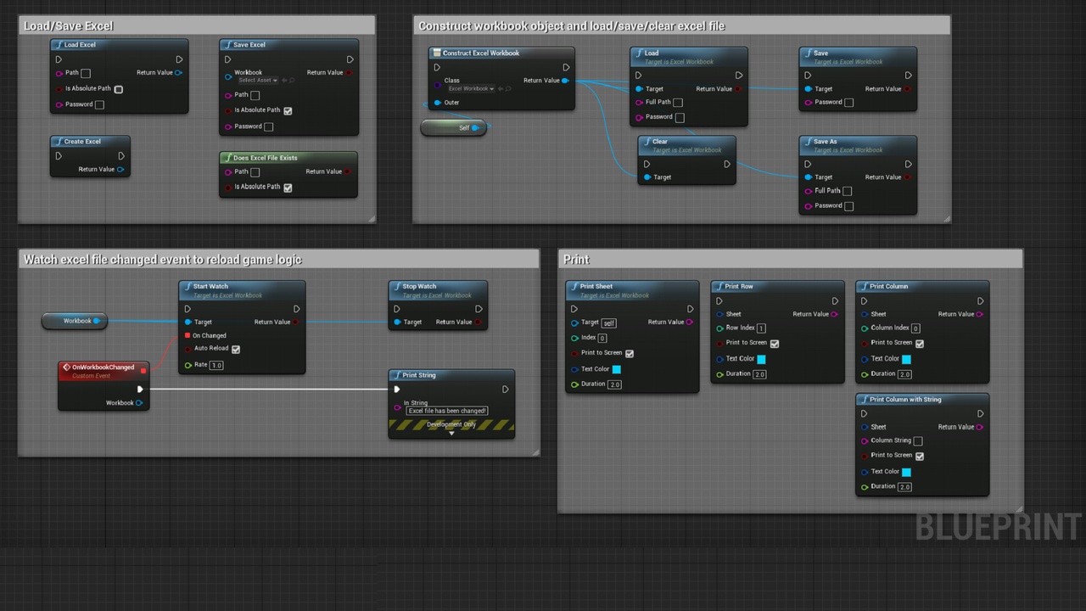Viewport: 1086px width, 611px height.
Task: Click the input exec pin on Print String
Action: click(396, 390)
